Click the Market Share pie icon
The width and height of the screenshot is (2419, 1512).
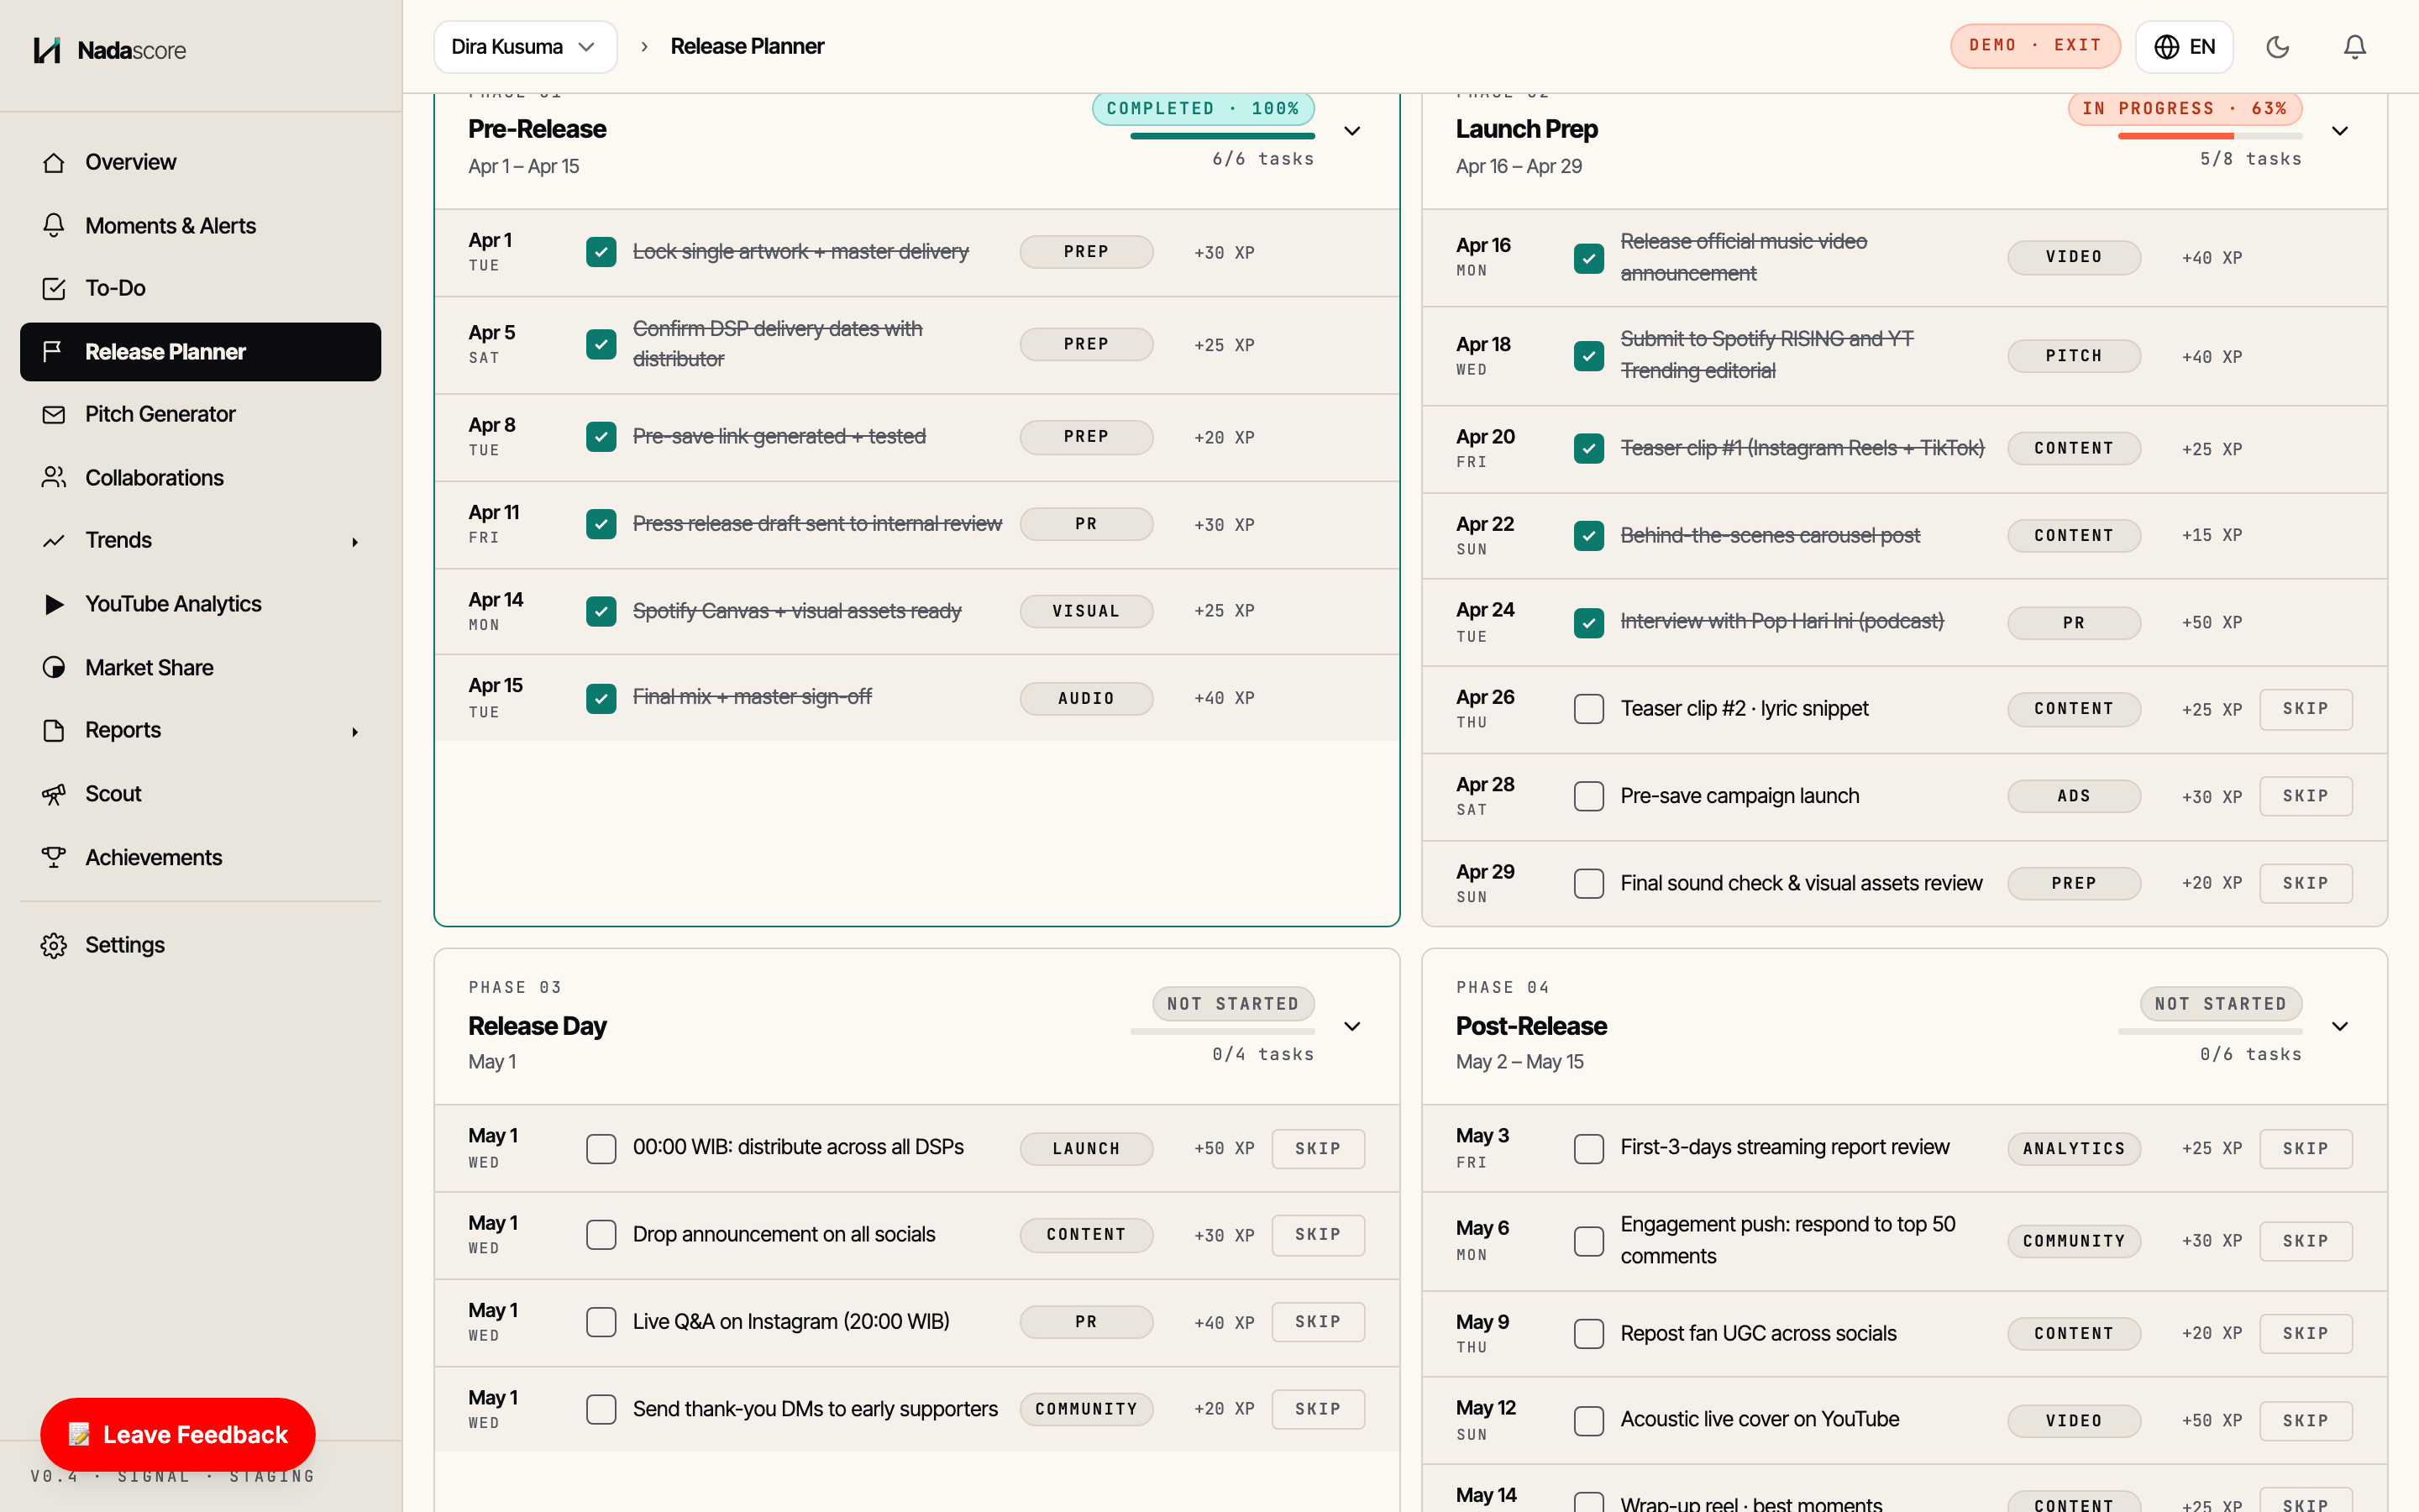[54, 667]
